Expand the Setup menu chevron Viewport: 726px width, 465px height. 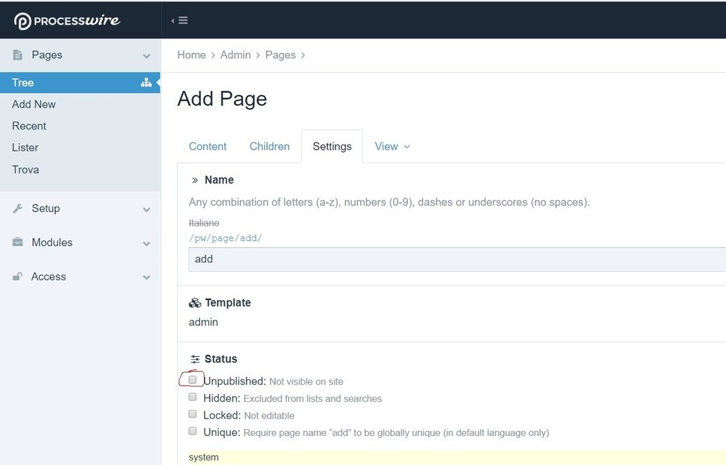click(147, 209)
